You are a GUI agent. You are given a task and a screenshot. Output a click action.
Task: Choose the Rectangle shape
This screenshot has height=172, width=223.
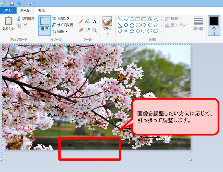click(138, 19)
